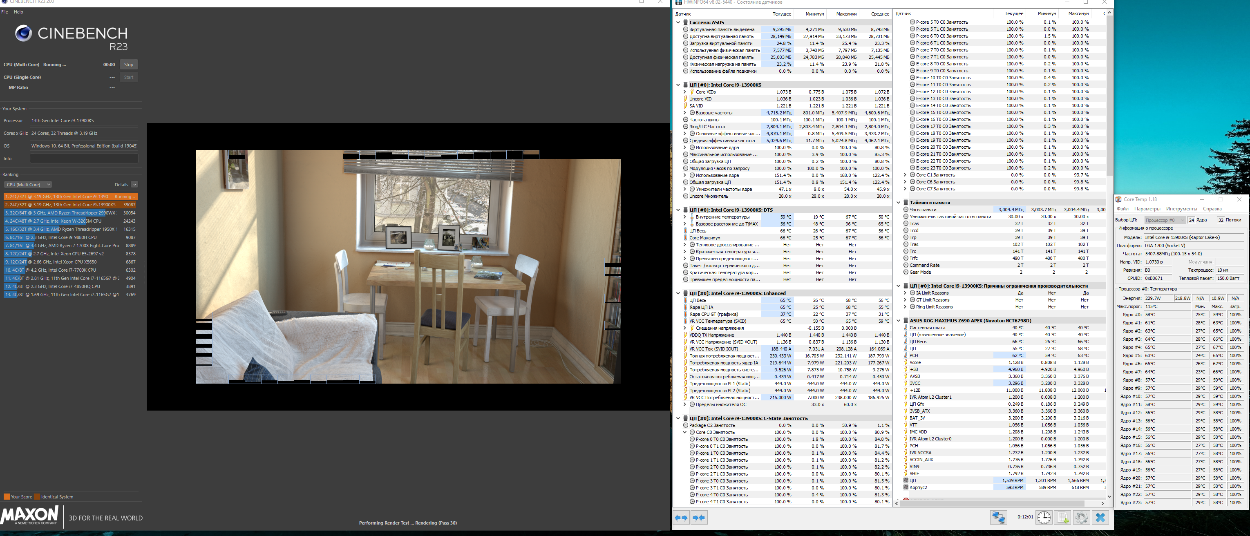The width and height of the screenshot is (1250, 536).
Task: Open the Выбор ЦП processor dropdown in Core Temp
Action: 1165,220
